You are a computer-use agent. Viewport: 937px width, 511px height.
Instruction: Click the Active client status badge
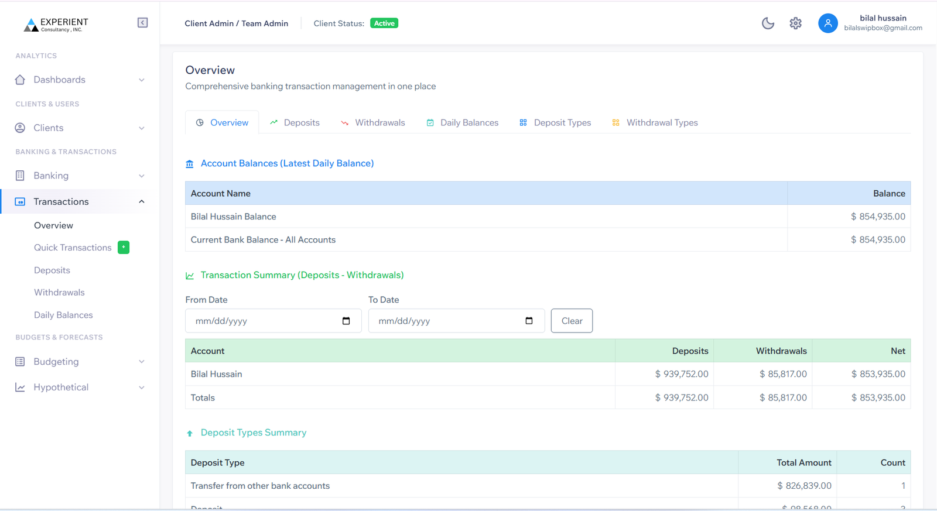coord(384,23)
